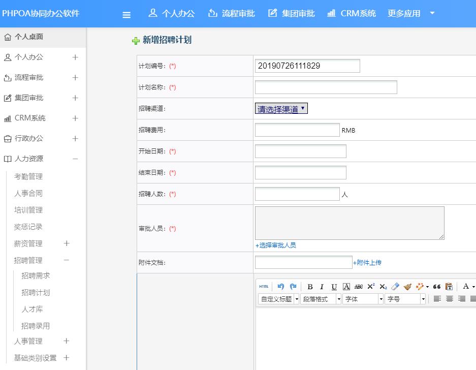The height and width of the screenshot is (370, 476).
Task: Click the 附件上传 upload link
Action: (x=368, y=262)
